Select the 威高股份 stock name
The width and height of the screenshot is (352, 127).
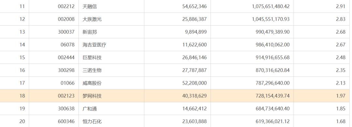pyautogui.click(x=92, y=83)
